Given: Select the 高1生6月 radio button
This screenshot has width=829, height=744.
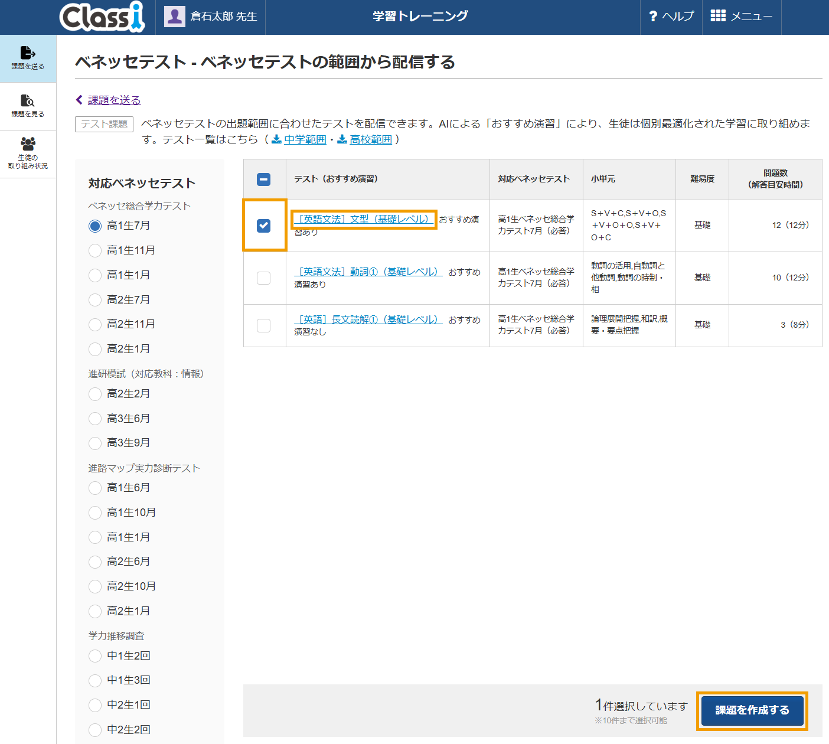Looking at the screenshot, I should pos(95,488).
